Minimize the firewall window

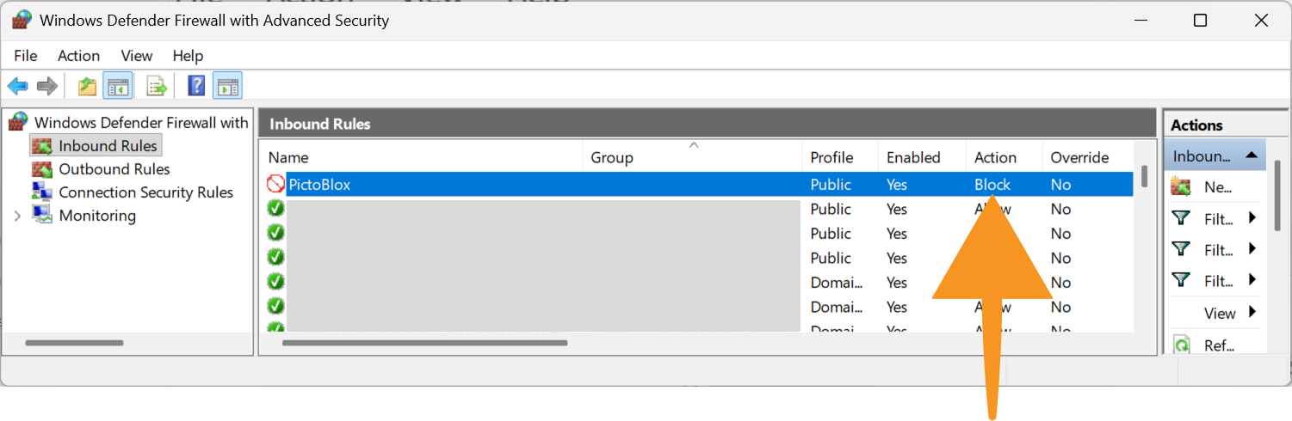1140,21
